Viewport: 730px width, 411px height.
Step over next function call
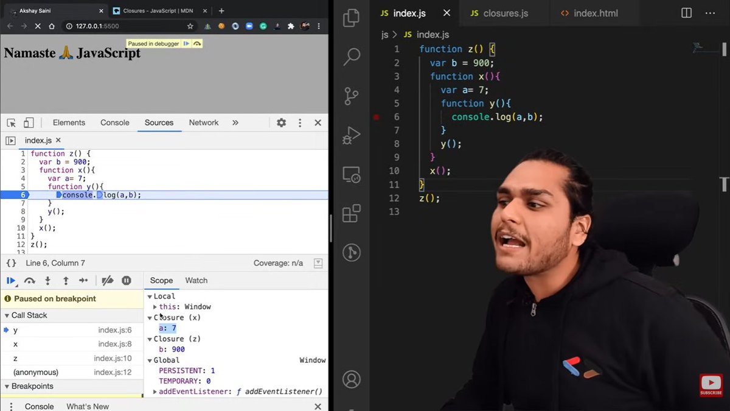(x=29, y=281)
